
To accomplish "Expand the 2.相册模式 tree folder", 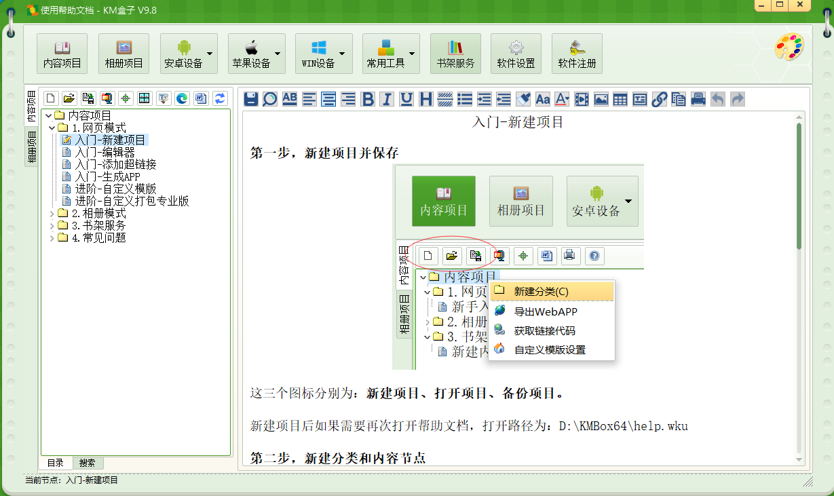I will click(52, 214).
